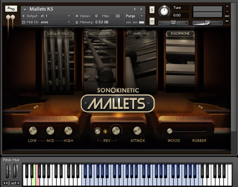Click the Voices count value 0

pos(96,16)
